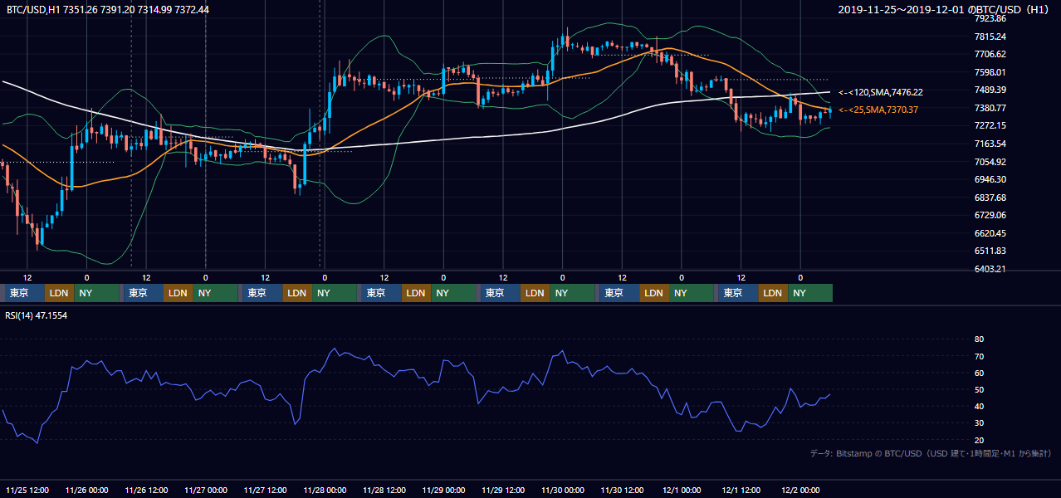Click price axis label 7706.62

[990, 54]
